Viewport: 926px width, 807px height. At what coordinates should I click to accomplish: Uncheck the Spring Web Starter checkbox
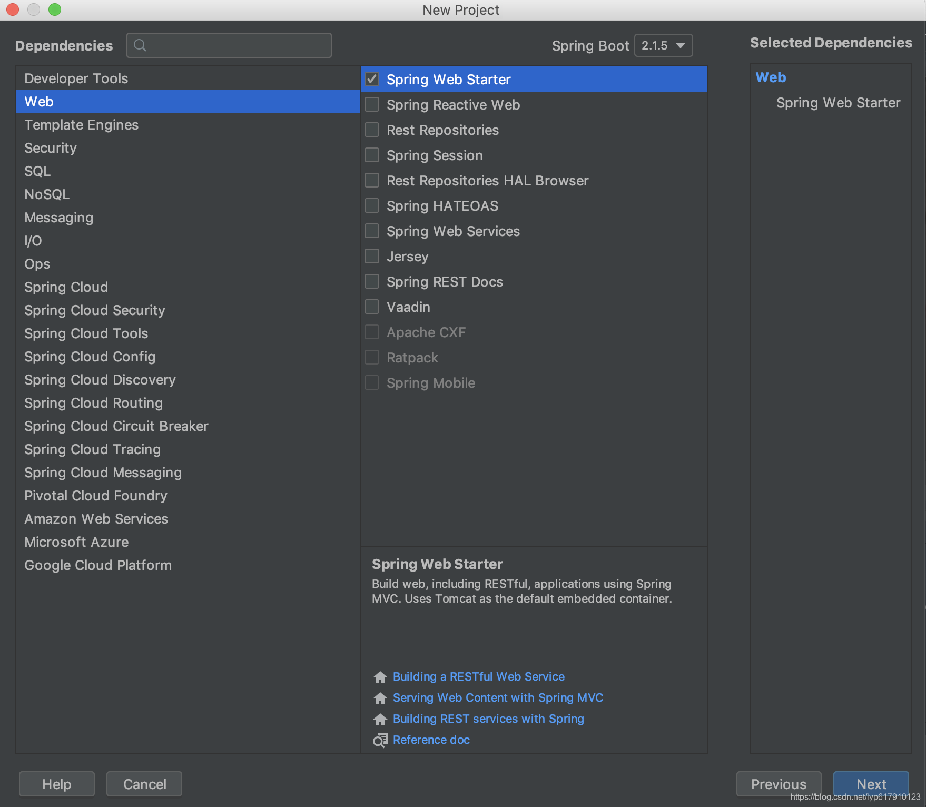click(x=372, y=79)
